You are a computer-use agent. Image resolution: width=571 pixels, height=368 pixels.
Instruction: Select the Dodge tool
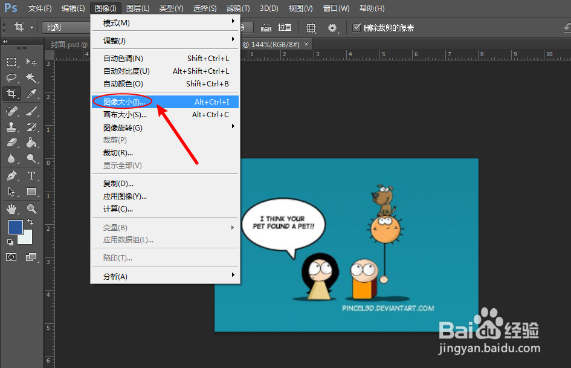pos(31,158)
